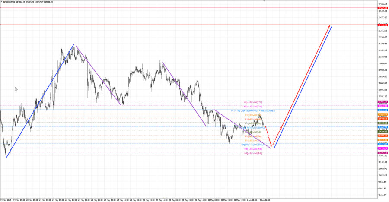Screen dimensions: 389x202
Task: Click the H1[-1/8] M30[-1/8] level label
Action: pos(253,149)
